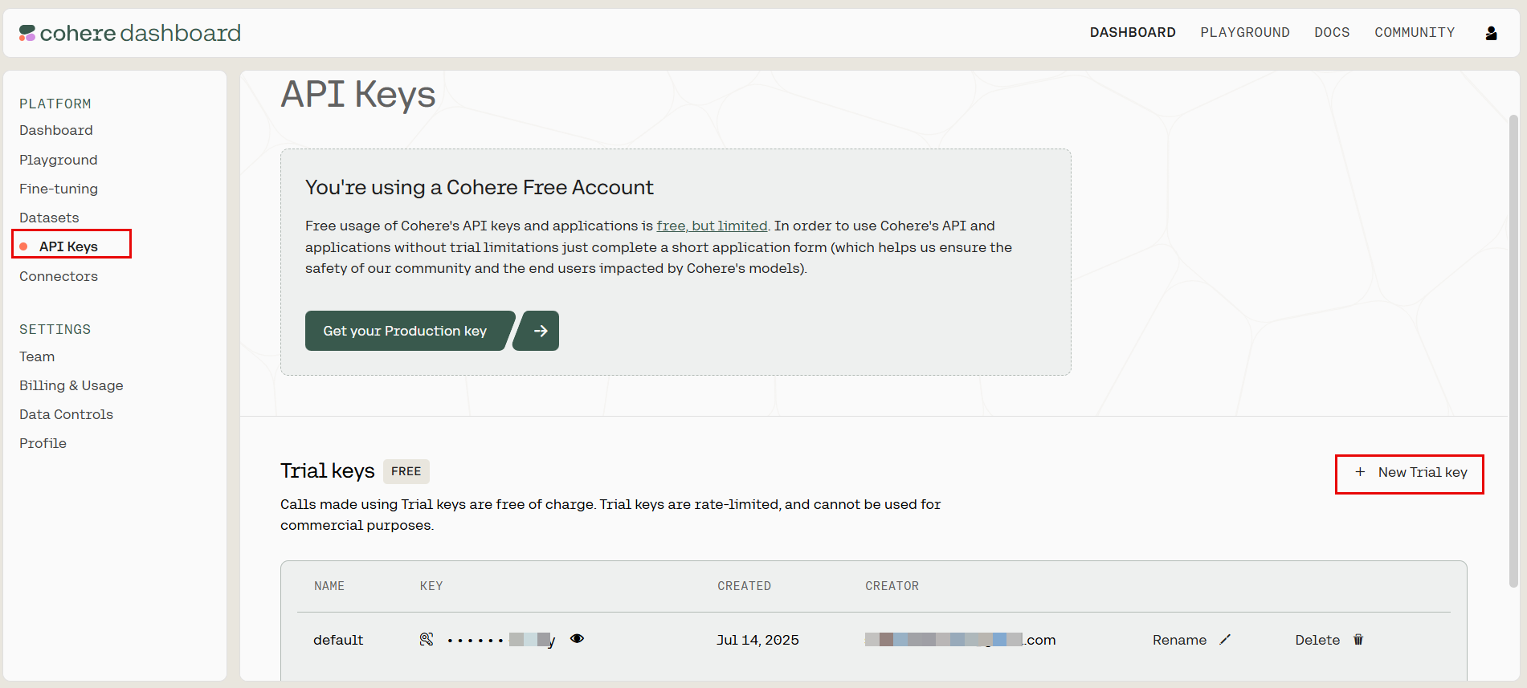This screenshot has width=1527, height=688.
Task: Click the cohere dashboard title text
Action: (140, 33)
